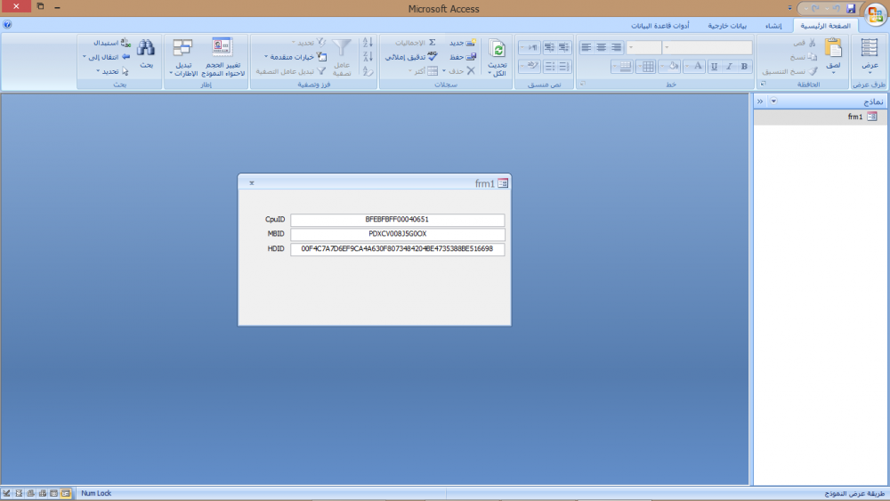Open the font name combo box
The height and width of the screenshot is (501, 890).
[x=708, y=48]
